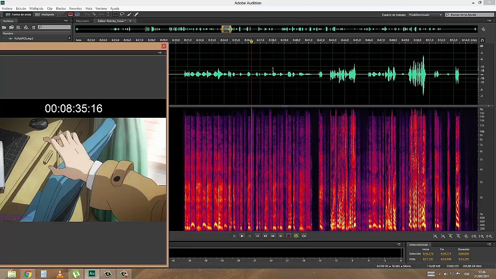
Task: Insert file into multitrack icon
Action: [26, 27]
